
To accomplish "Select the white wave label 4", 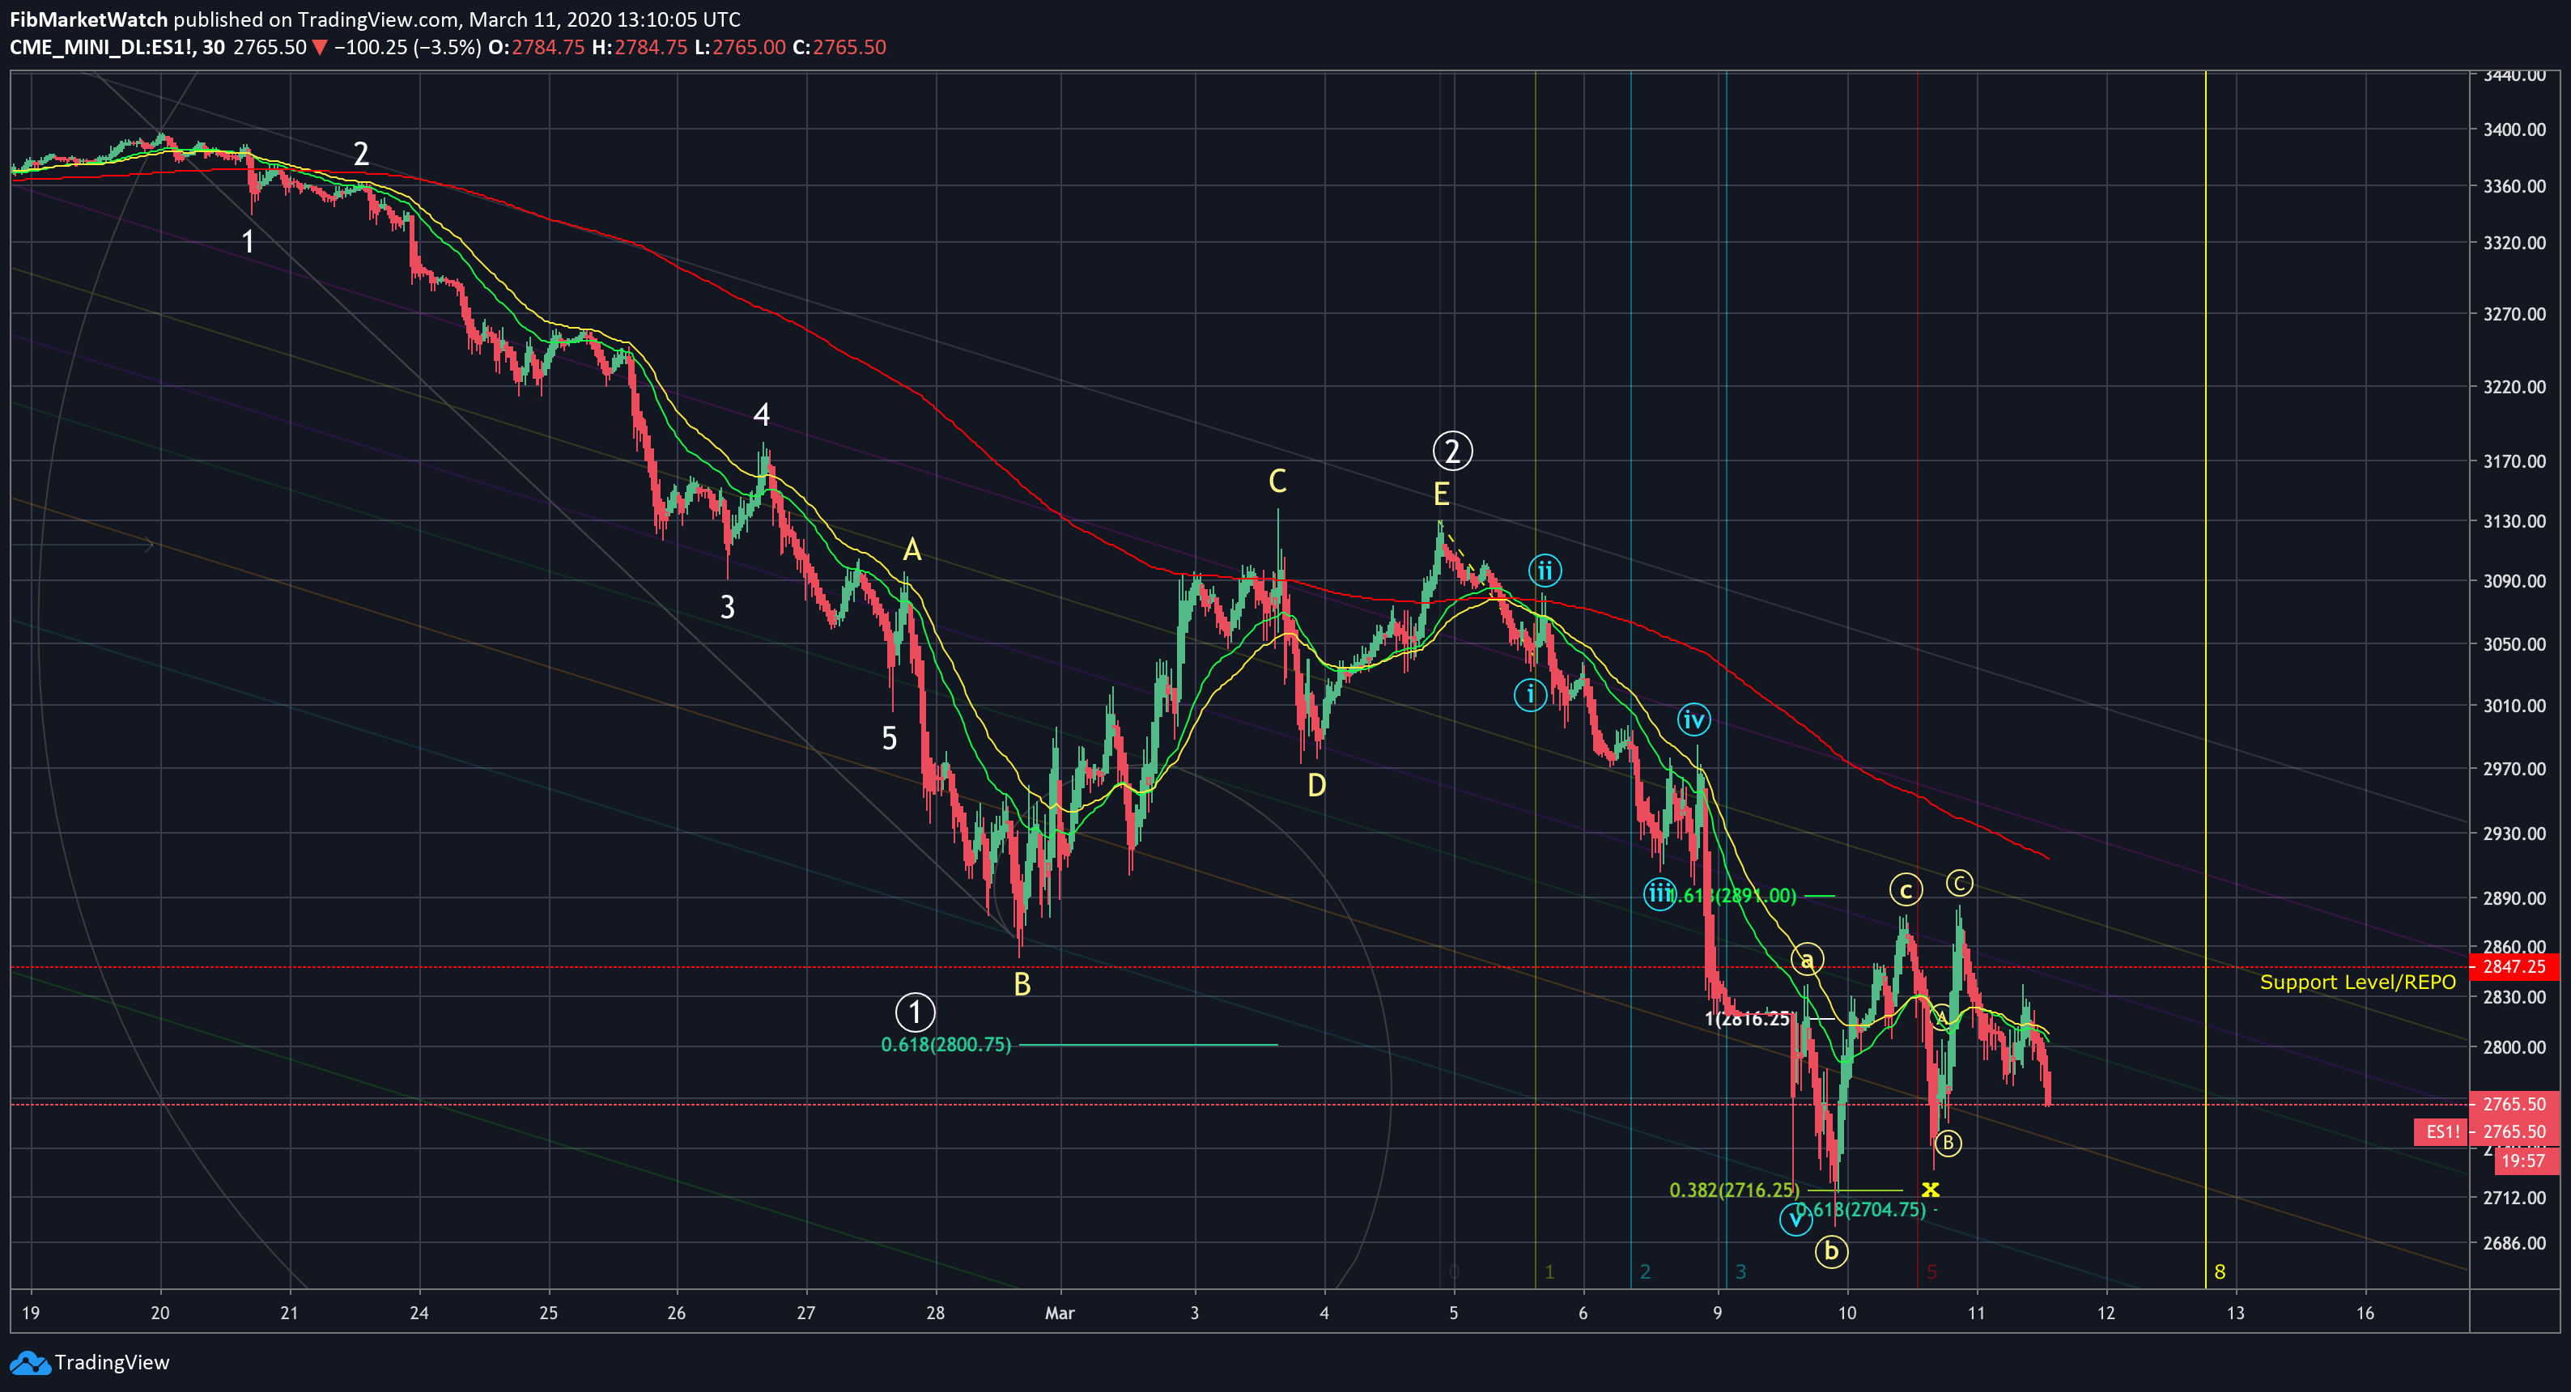I will click(762, 414).
